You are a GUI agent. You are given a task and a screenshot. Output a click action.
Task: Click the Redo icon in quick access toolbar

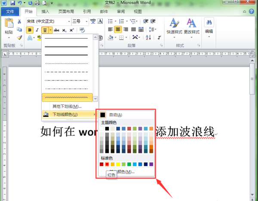point(30,3)
